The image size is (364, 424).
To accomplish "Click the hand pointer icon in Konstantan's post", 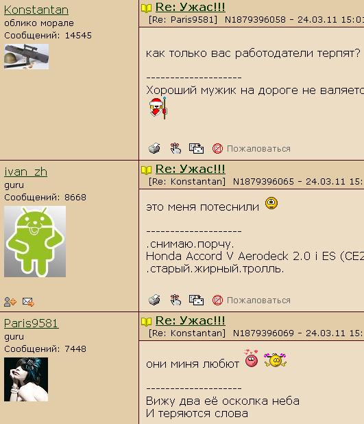I will point(175,148).
